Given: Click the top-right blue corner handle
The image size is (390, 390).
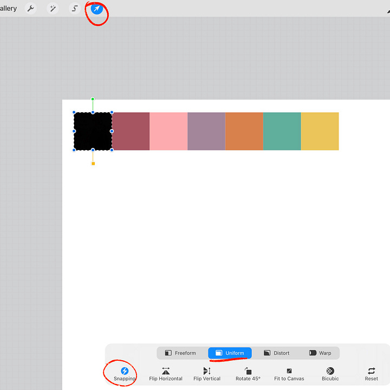Looking at the screenshot, I should 112,113.
